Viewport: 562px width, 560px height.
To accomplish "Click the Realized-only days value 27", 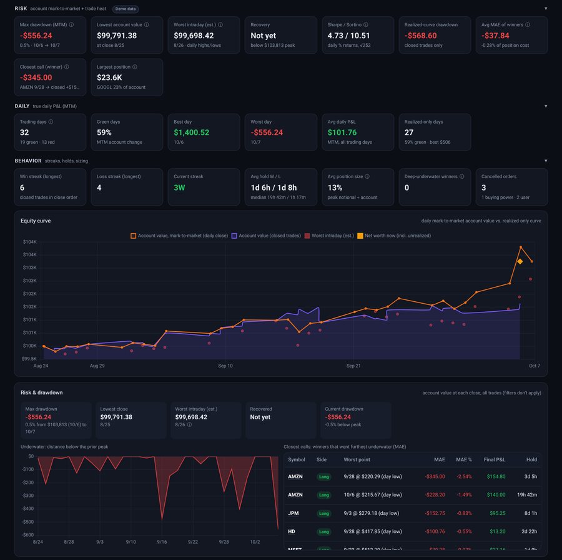I will (x=408, y=132).
